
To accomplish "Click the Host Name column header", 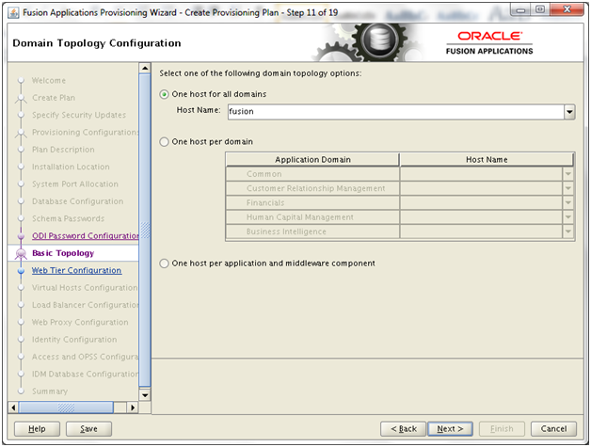I will (487, 160).
